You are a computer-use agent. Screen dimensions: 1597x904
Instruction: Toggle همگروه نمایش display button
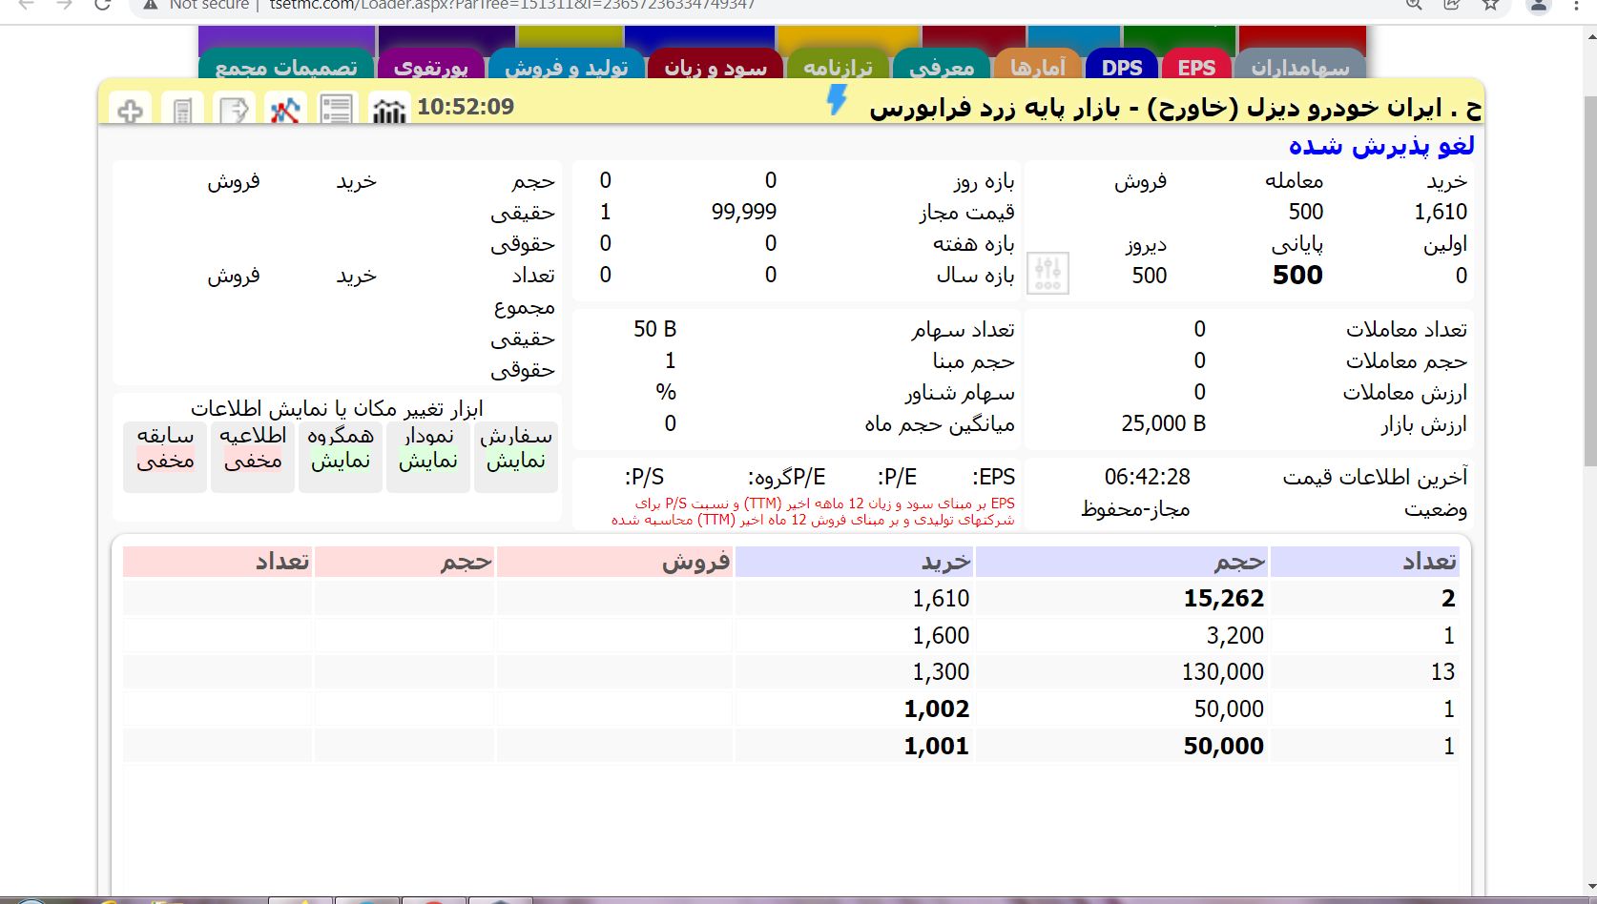pos(341,457)
